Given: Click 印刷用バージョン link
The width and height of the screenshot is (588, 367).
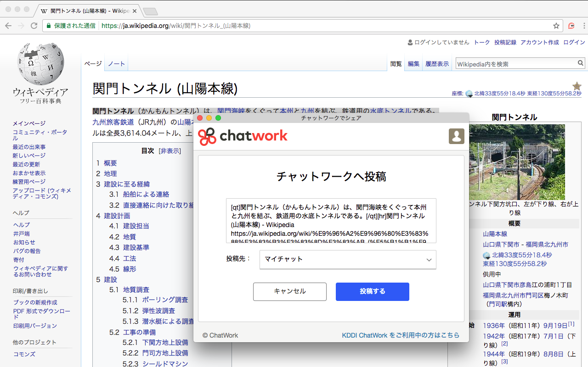Looking at the screenshot, I should (35, 326).
